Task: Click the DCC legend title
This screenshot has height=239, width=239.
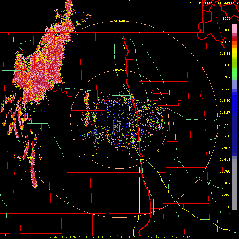Action: 233,16
